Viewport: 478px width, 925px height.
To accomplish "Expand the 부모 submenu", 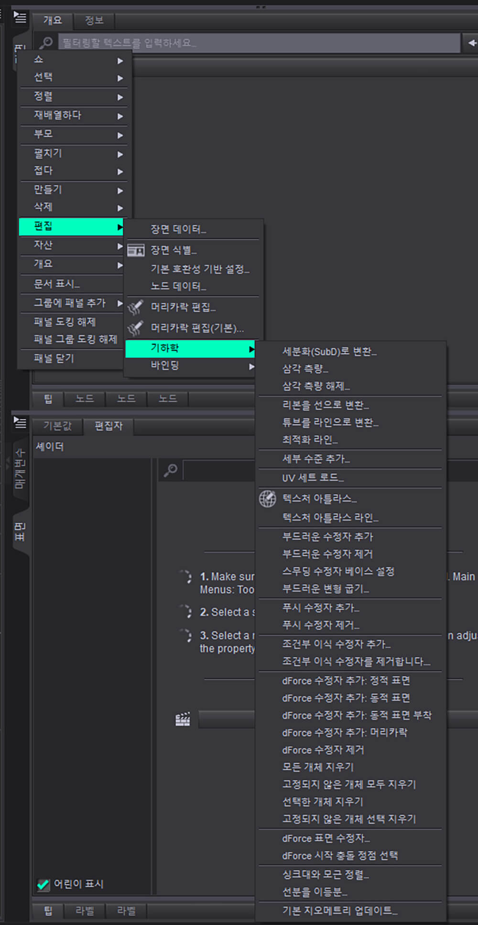I will (74, 135).
